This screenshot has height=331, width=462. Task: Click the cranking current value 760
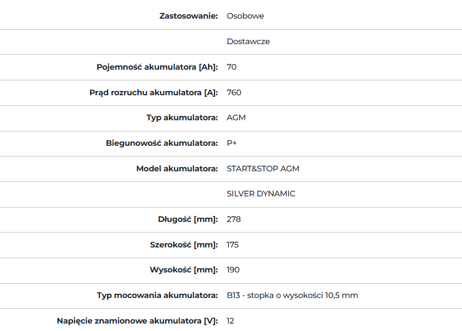click(x=234, y=93)
